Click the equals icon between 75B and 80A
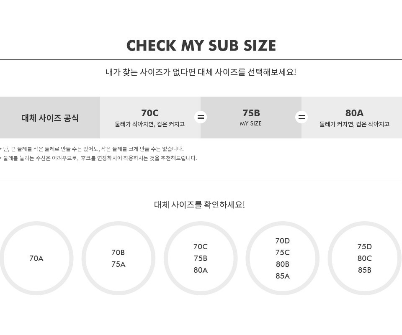 pos(301,117)
